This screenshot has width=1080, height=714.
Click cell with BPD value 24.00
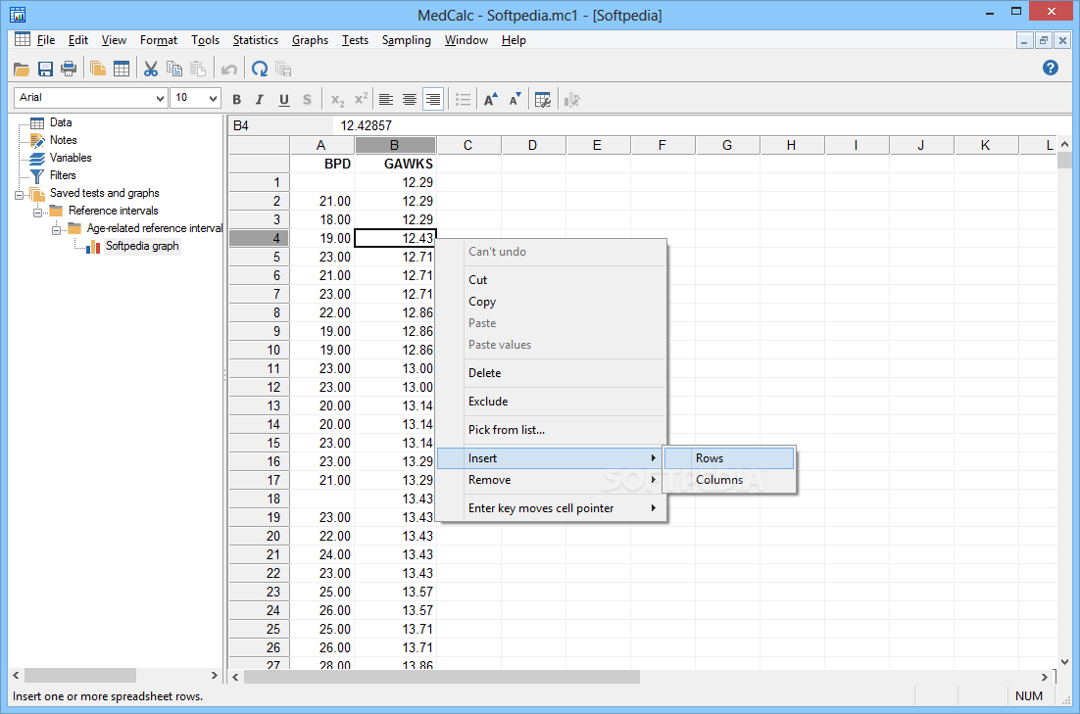322,555
